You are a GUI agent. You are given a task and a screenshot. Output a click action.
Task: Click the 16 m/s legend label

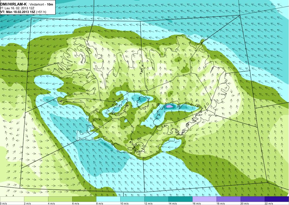tap(197, 204)
